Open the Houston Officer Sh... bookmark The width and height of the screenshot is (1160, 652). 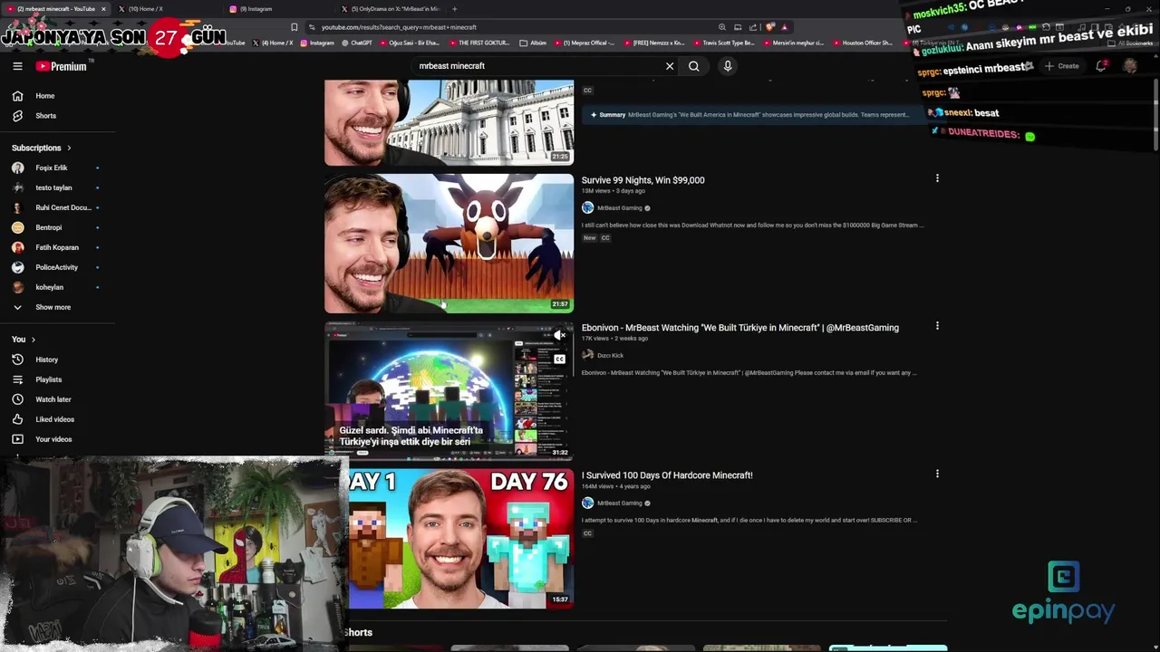click(x=862, y=43)
